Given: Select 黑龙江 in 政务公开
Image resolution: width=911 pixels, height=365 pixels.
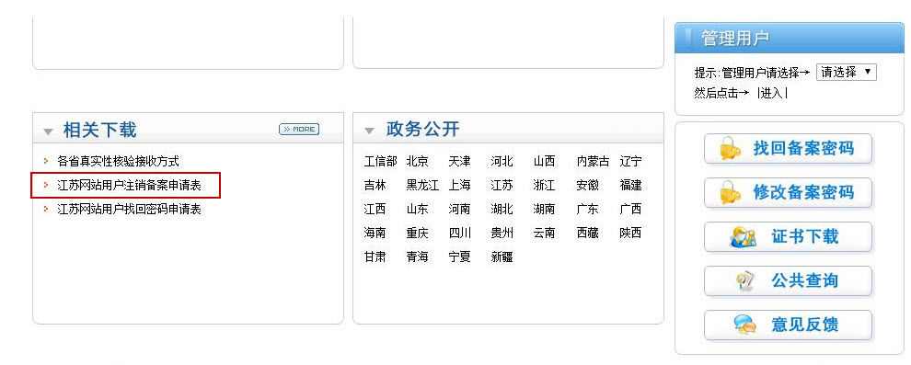Looking at the screenshot, I should (x=423, y=185).
